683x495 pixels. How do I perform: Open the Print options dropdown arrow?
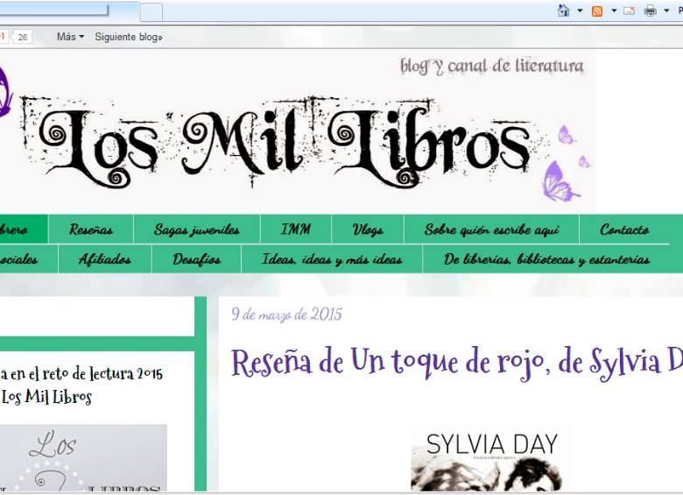(666, 11)
